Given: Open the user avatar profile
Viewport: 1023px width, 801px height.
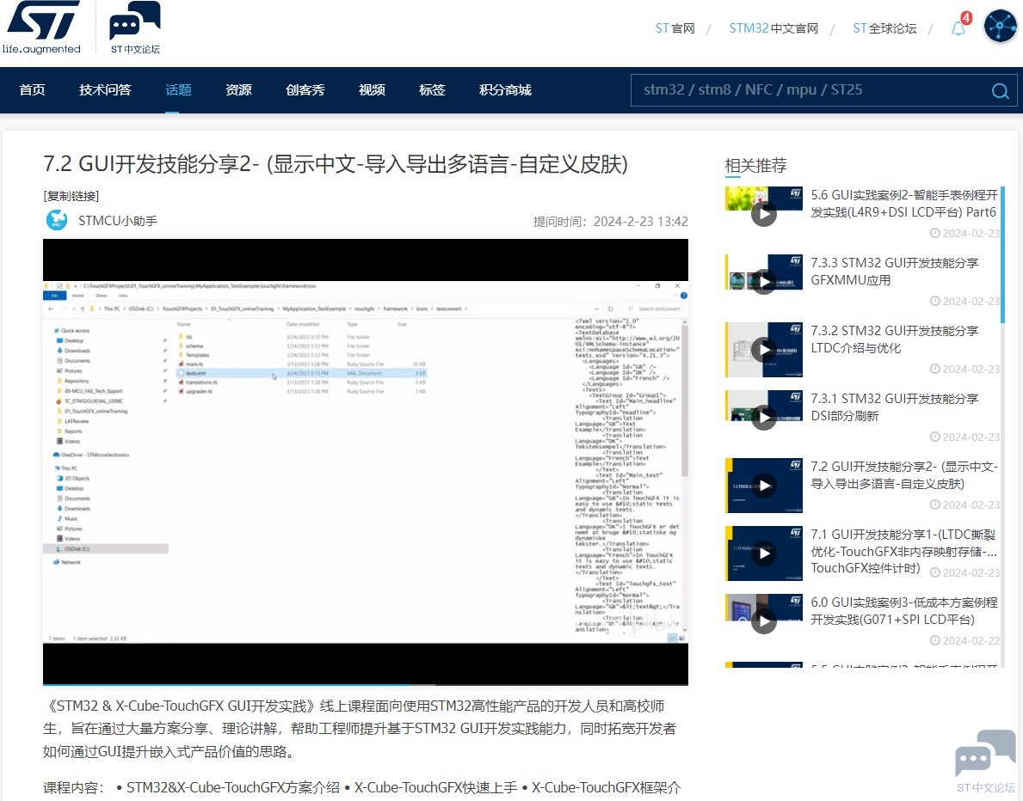Looking at the screenshot, I should coord(1000,26).
